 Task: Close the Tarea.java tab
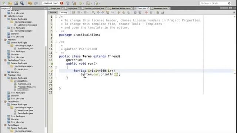click(x=148, y=8)
